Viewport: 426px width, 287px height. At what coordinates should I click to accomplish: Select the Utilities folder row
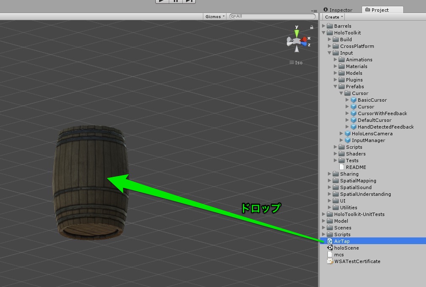(373, 208)
